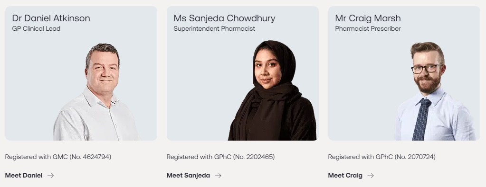Click the Dr Daniel Atkinson name heading
The width and height of the screenshot is (486, 187).
51,18
